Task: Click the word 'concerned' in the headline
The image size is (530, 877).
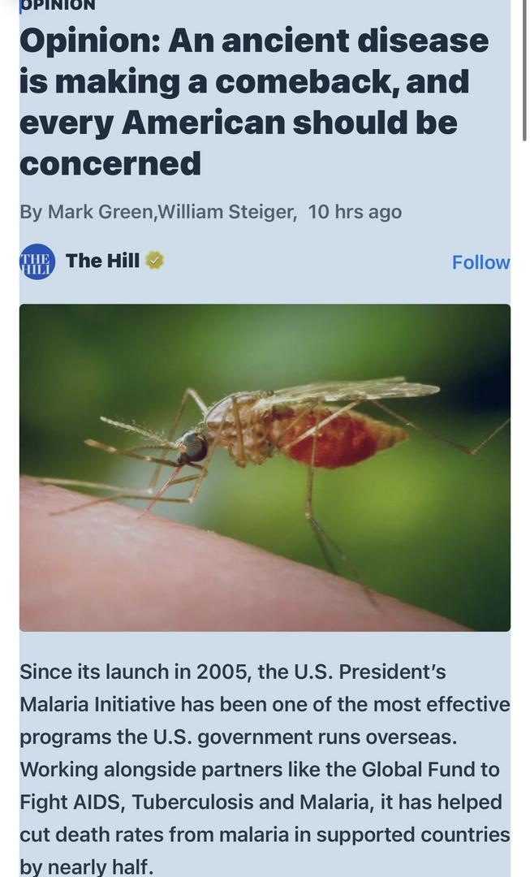Action: [110, 163]
